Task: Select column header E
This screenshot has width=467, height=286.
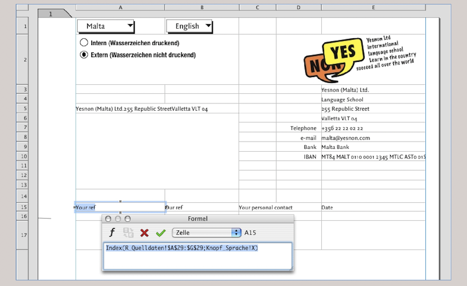Action: 373,8
